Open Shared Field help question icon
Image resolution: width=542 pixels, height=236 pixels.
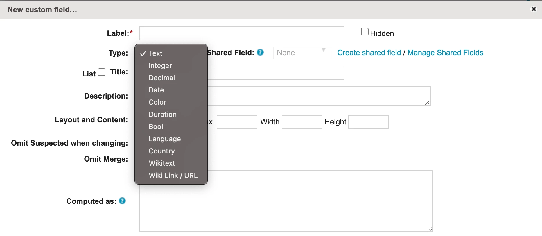tap(260, 53)
